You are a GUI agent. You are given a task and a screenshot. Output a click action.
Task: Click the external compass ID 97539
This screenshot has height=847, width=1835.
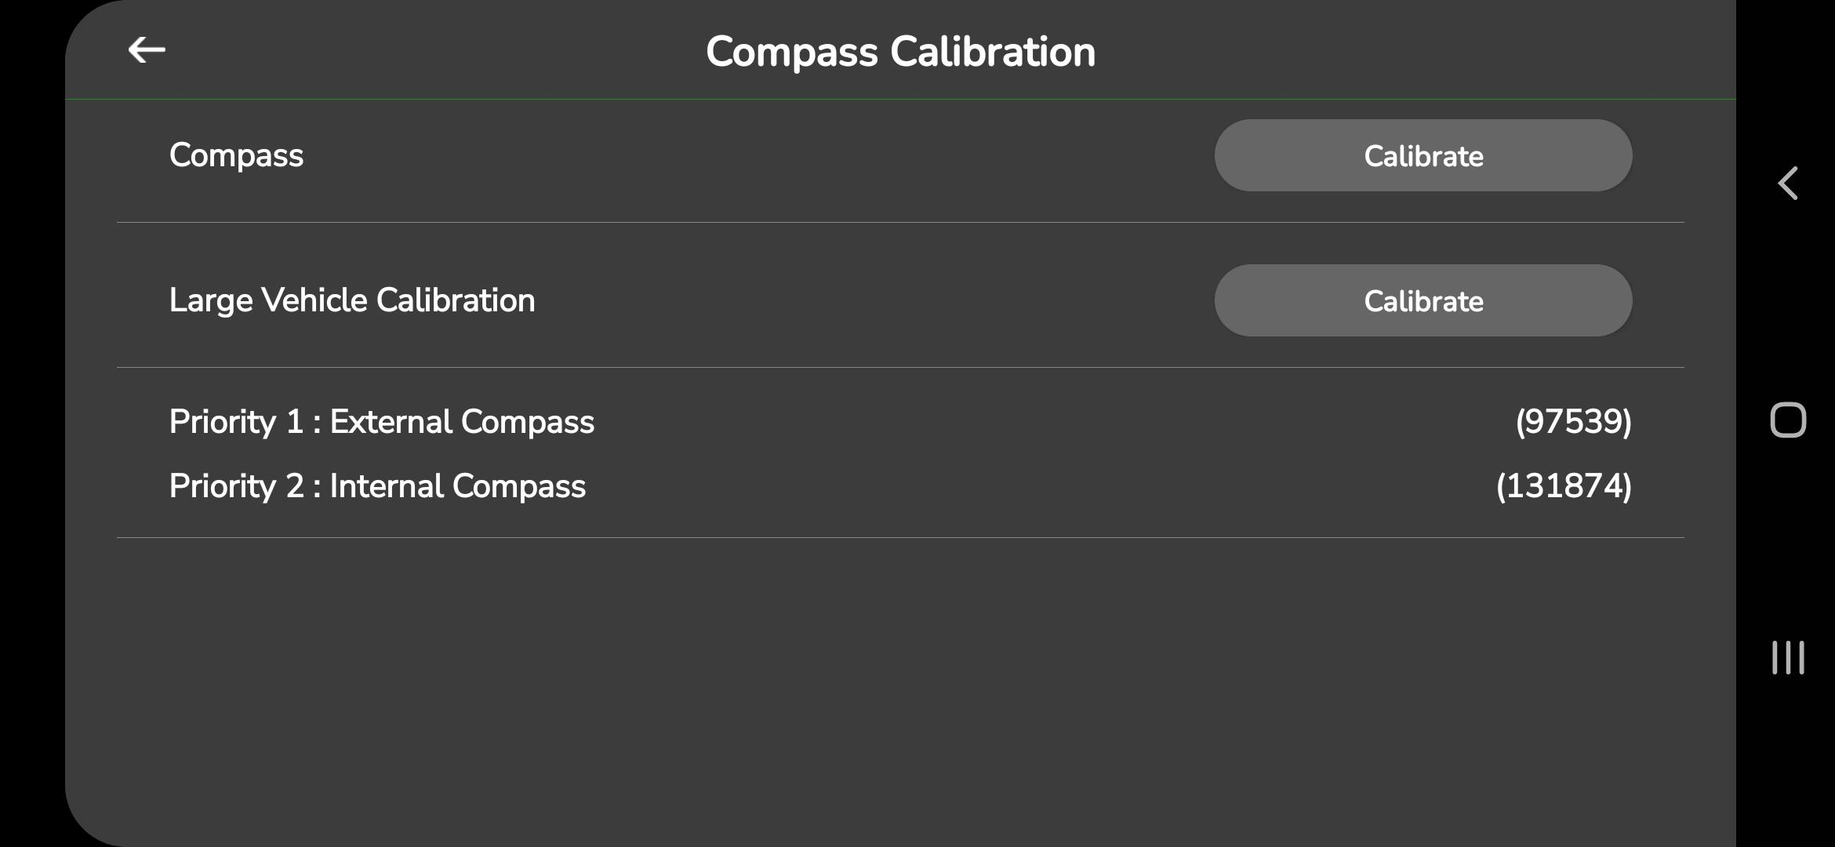[1573, 422]
